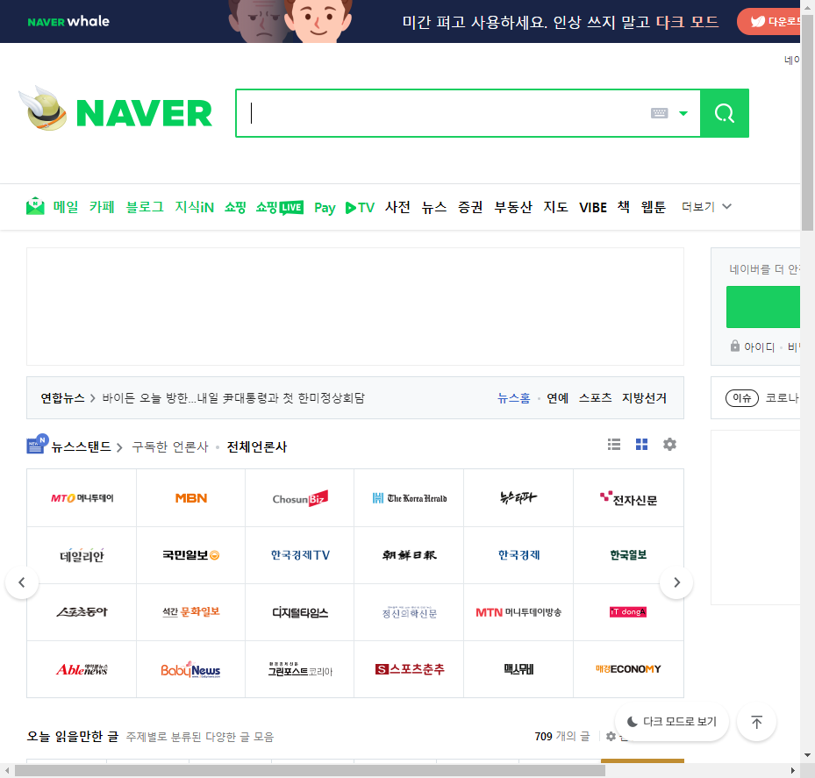Open 뉴스 menu item

point(434,207)
